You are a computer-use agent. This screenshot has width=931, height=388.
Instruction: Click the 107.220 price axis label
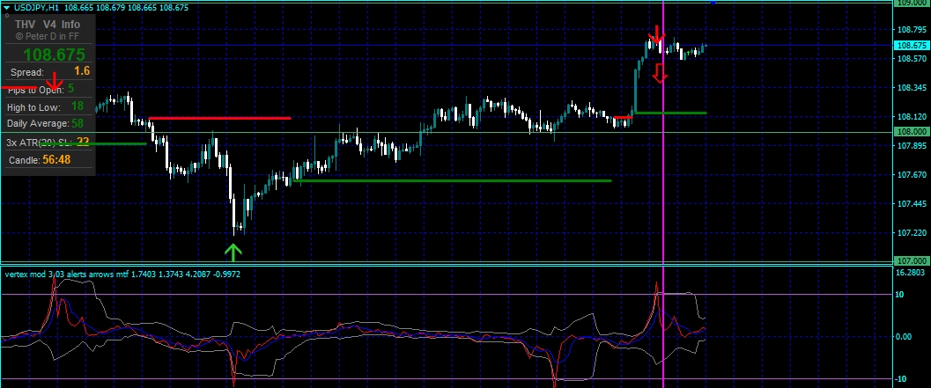(913, 233)
